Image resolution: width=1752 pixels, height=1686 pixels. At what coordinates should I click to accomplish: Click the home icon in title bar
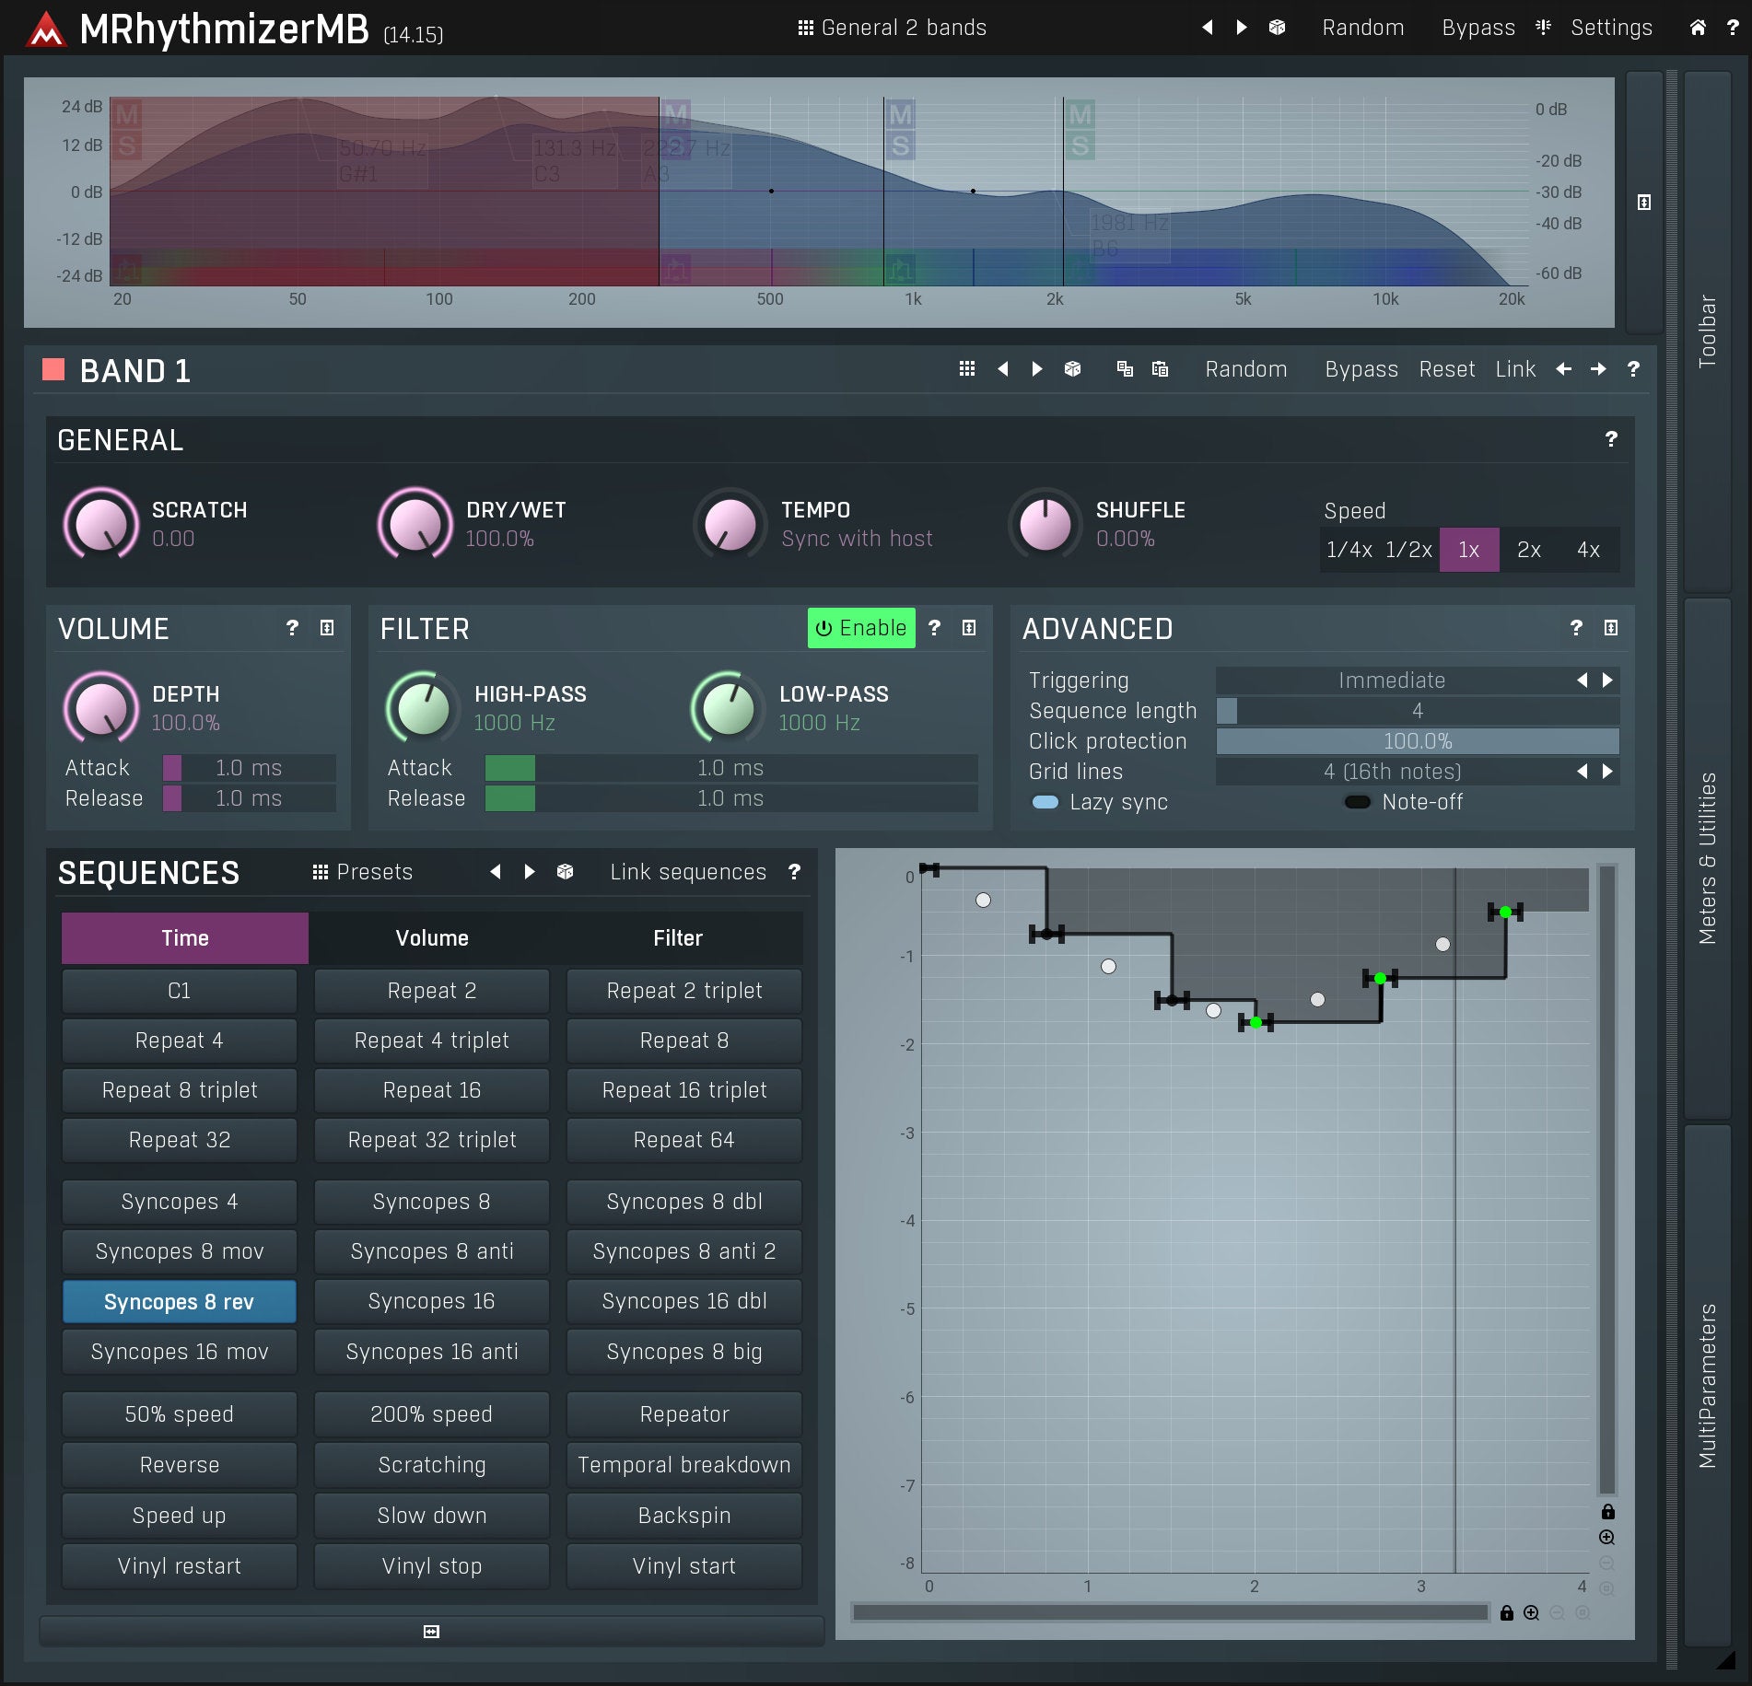(1697, 28)
